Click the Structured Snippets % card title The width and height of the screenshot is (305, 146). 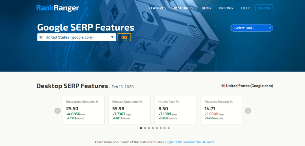[x=82, y=102]
